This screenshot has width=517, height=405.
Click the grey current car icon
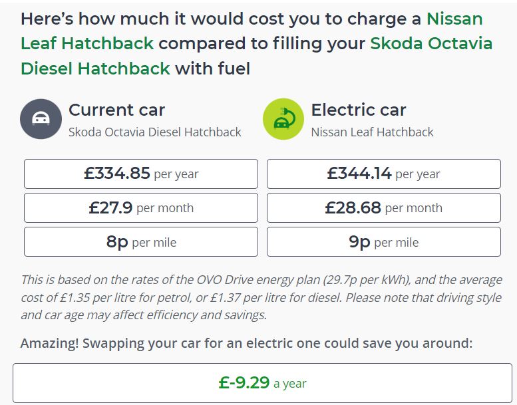[x=41, y=118]
